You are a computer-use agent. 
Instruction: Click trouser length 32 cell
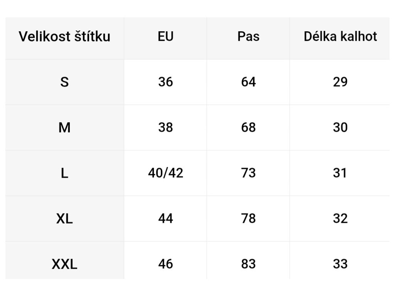(x=340, y=219)
